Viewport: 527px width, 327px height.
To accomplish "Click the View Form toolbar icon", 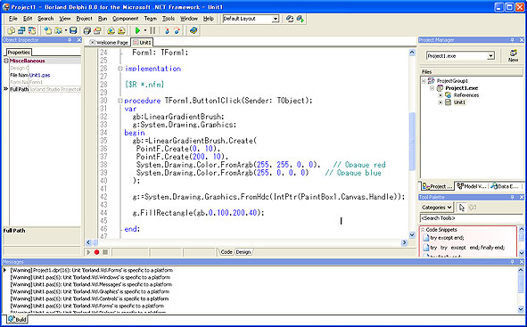I will pyautogui.click(x=21, y=30).
